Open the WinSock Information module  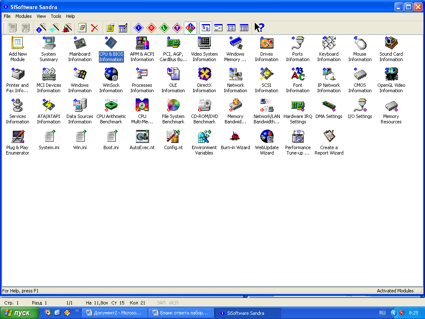pos(111,80)
